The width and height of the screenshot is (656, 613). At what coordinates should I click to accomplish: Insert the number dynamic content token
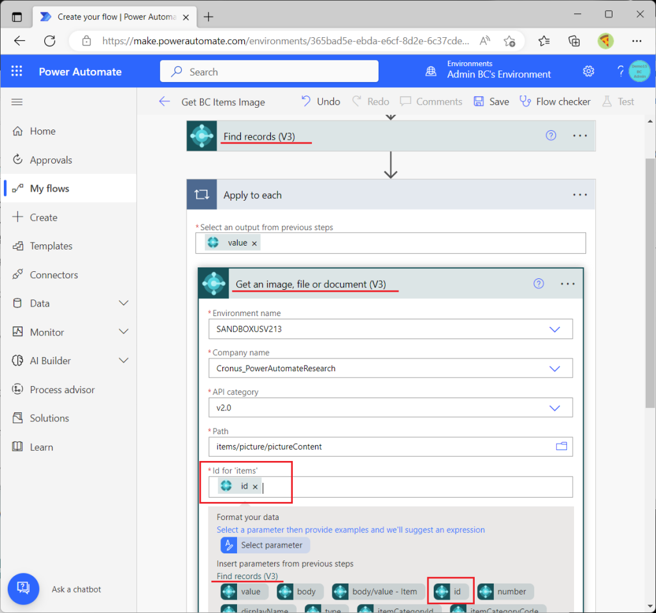click(x=505, y=591)
